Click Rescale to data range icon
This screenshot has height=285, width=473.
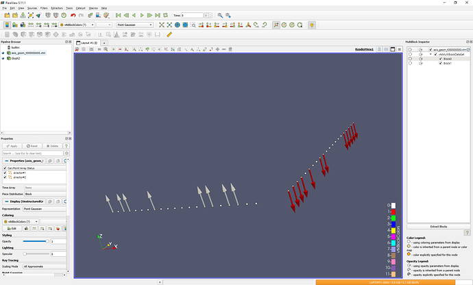(x=30, y=25)
